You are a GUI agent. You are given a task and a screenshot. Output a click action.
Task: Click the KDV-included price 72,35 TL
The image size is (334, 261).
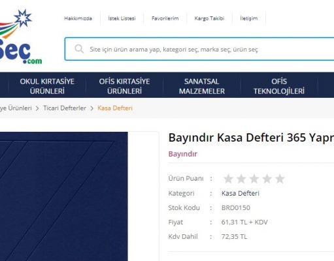tap(234, 236)
